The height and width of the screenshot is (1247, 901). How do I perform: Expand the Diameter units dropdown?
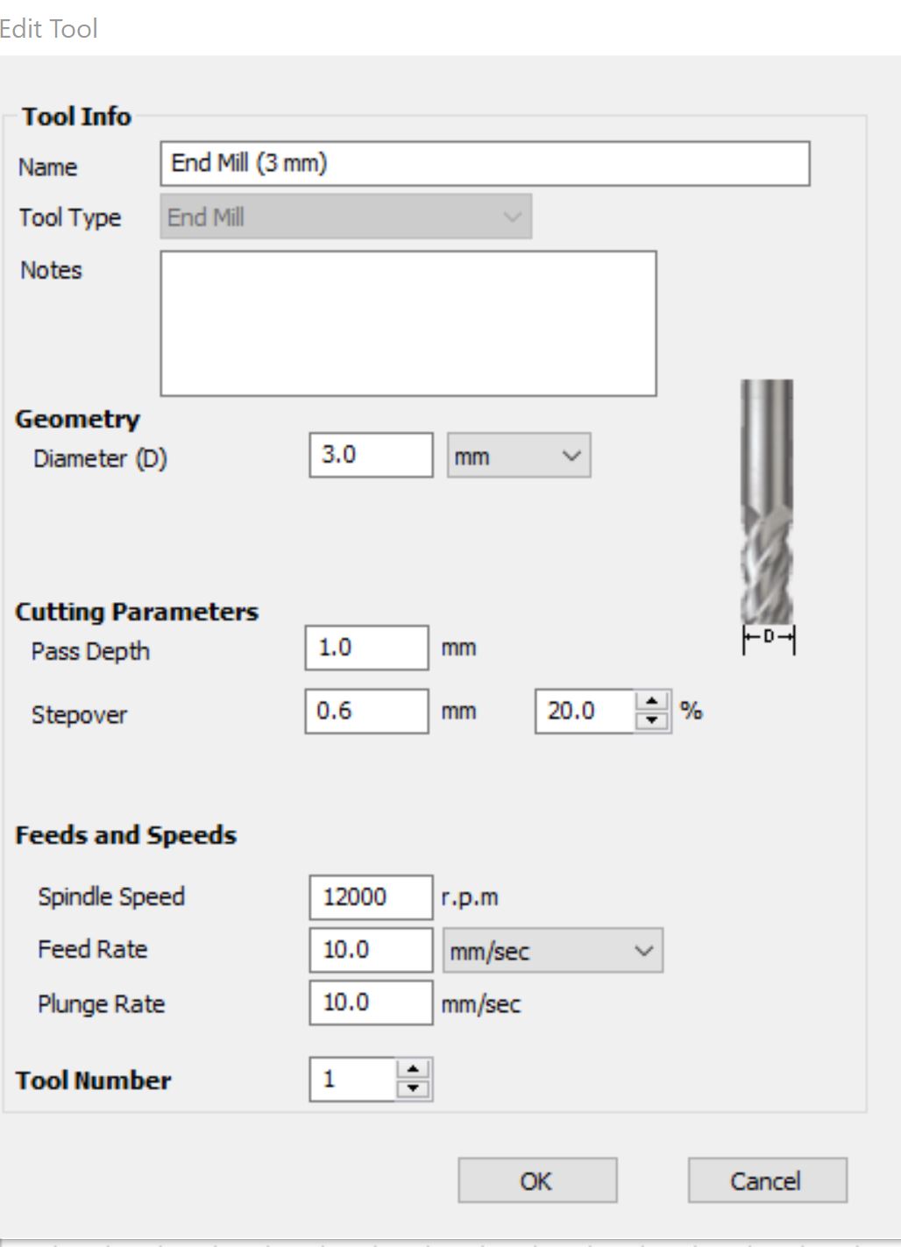[519, 456]
